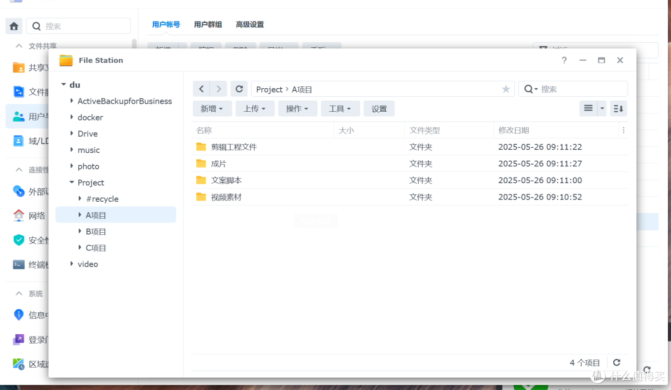Open the external access icon in Control Panel sidebar
This screenshot has height=390, width=671.
click(x=19, y=191)
